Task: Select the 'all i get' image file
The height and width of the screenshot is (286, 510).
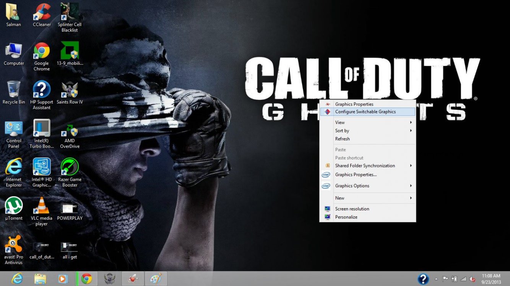Action: point(70,251)
